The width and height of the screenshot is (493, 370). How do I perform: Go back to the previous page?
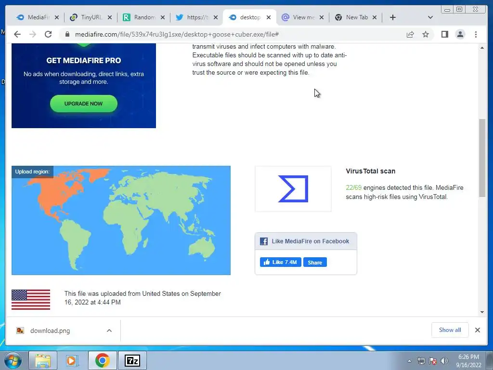point(17,34)
